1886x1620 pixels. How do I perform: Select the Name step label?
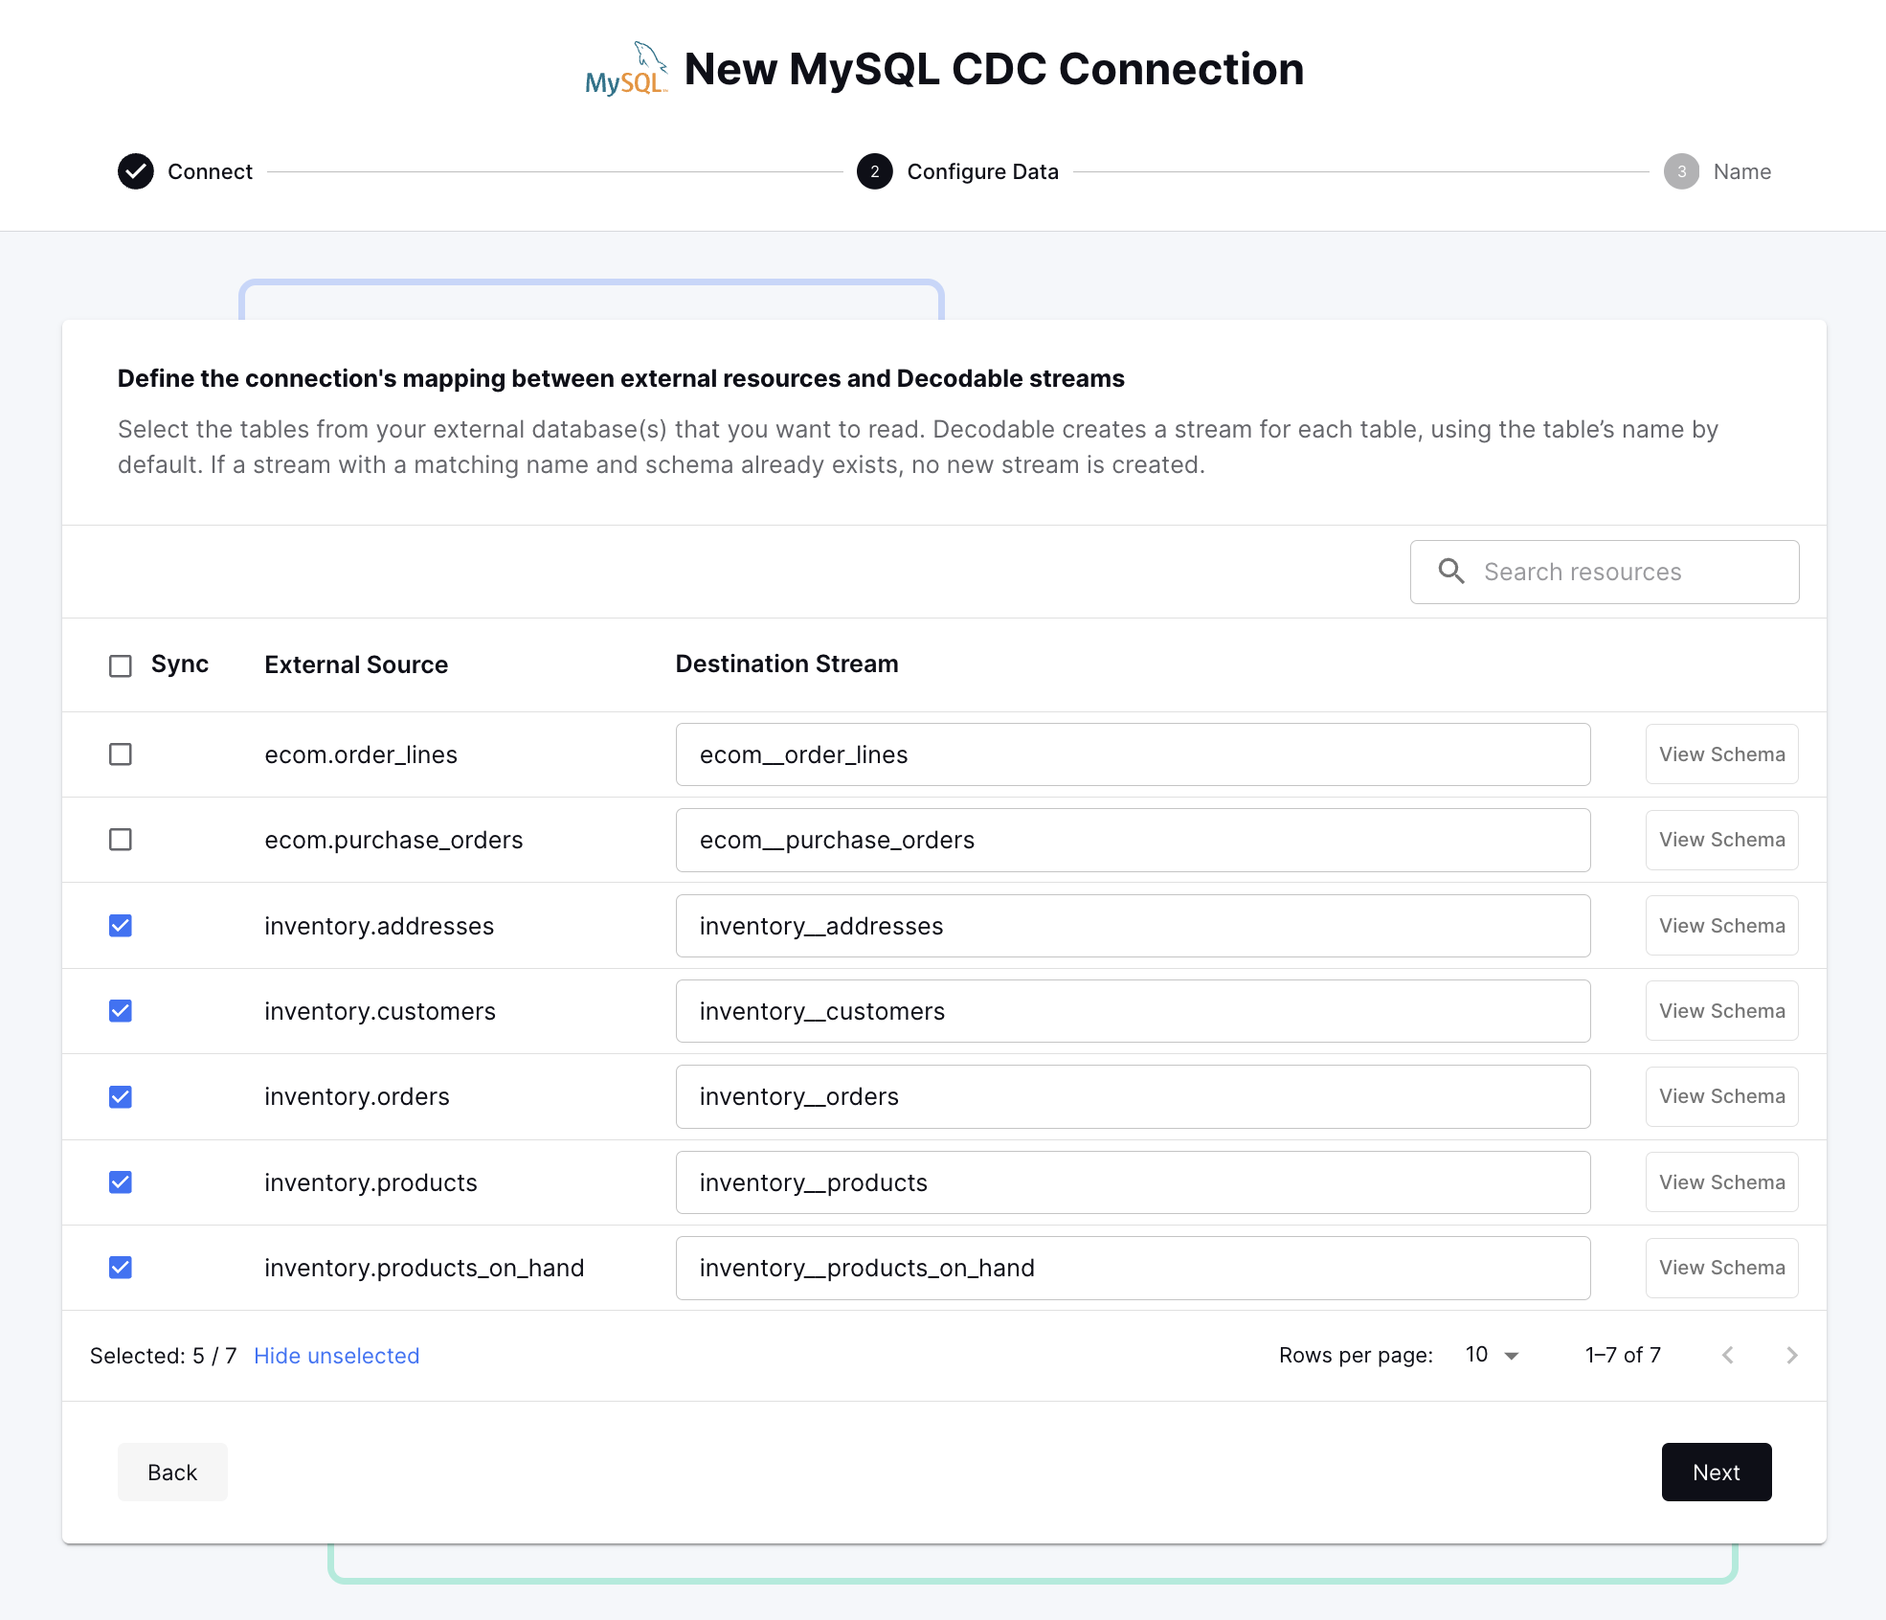click(x=1741, y=171)
